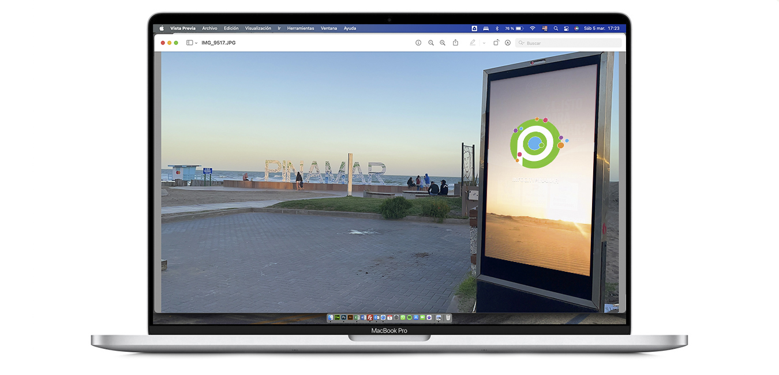
Task: Launch Word from the Dock
Action: [x=364, y=317]
